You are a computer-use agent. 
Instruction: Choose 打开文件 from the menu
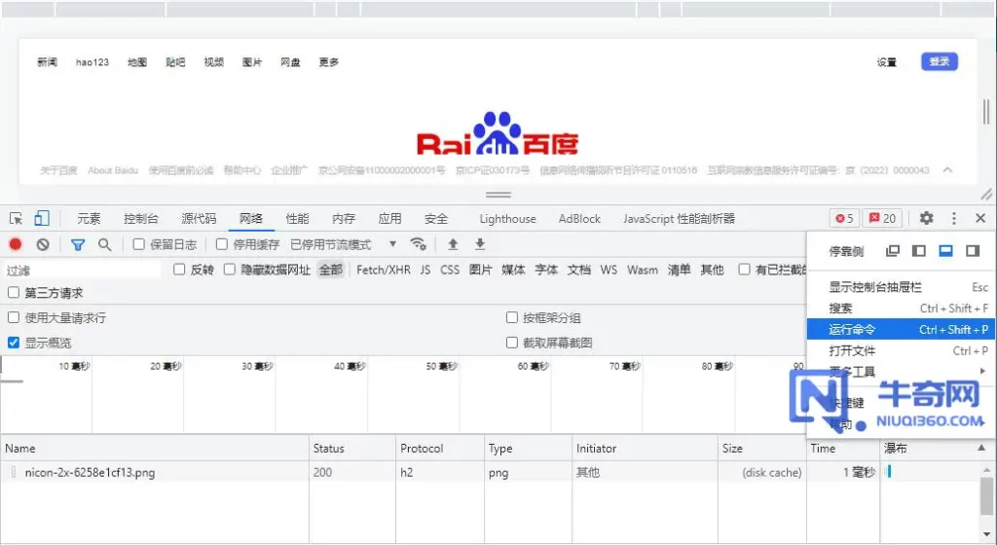[x=902, y=350]
